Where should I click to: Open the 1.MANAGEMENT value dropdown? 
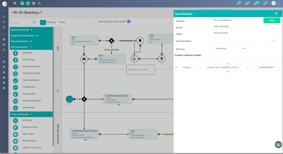[x=267, y=67]
